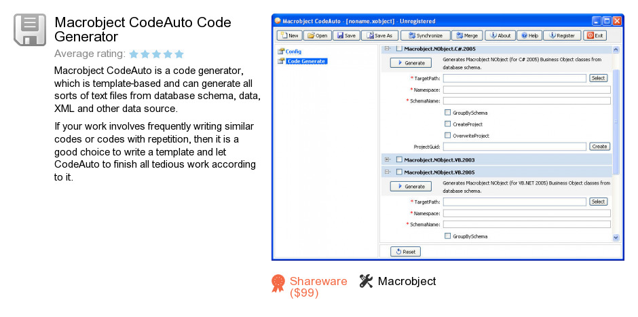This screenshot has width=638, height=317.
Task: Rate using the fifth star
Action: pyautogui.click(x=179, y=54)
